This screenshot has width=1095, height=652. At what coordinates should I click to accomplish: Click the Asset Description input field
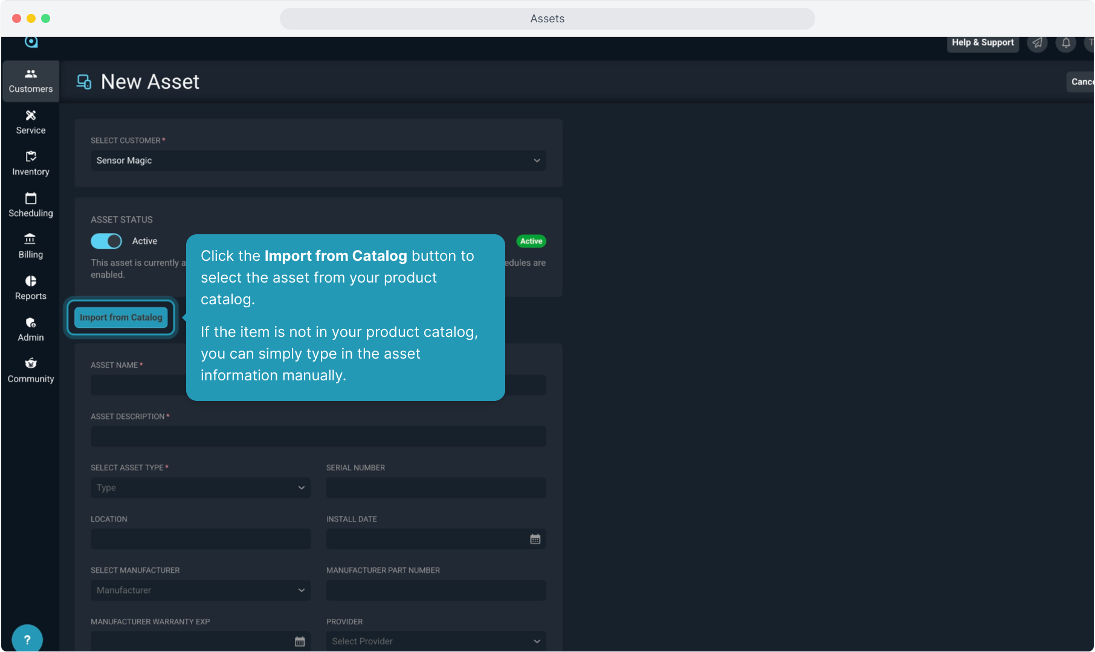click(318, 436)
